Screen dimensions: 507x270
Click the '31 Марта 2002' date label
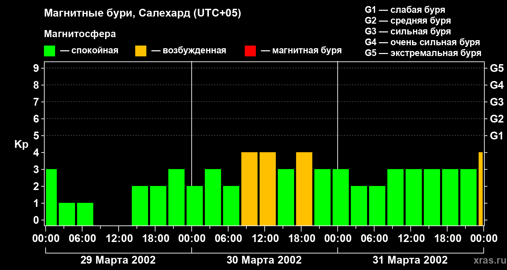410,260
